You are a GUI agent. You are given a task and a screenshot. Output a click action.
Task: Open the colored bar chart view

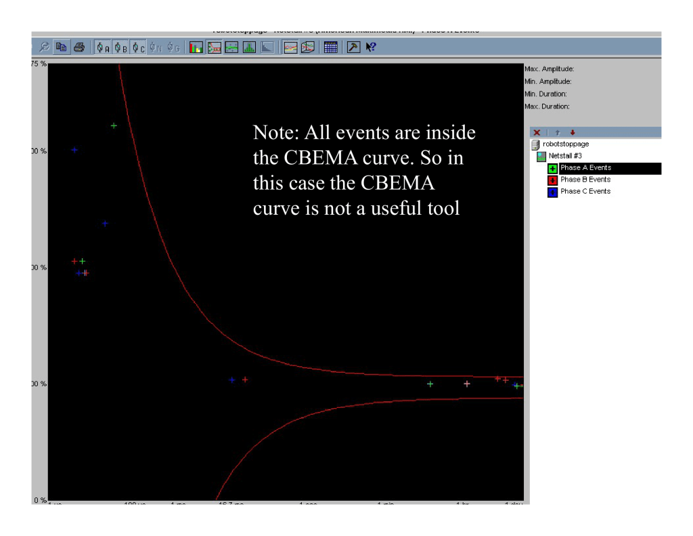click(196, 47)
